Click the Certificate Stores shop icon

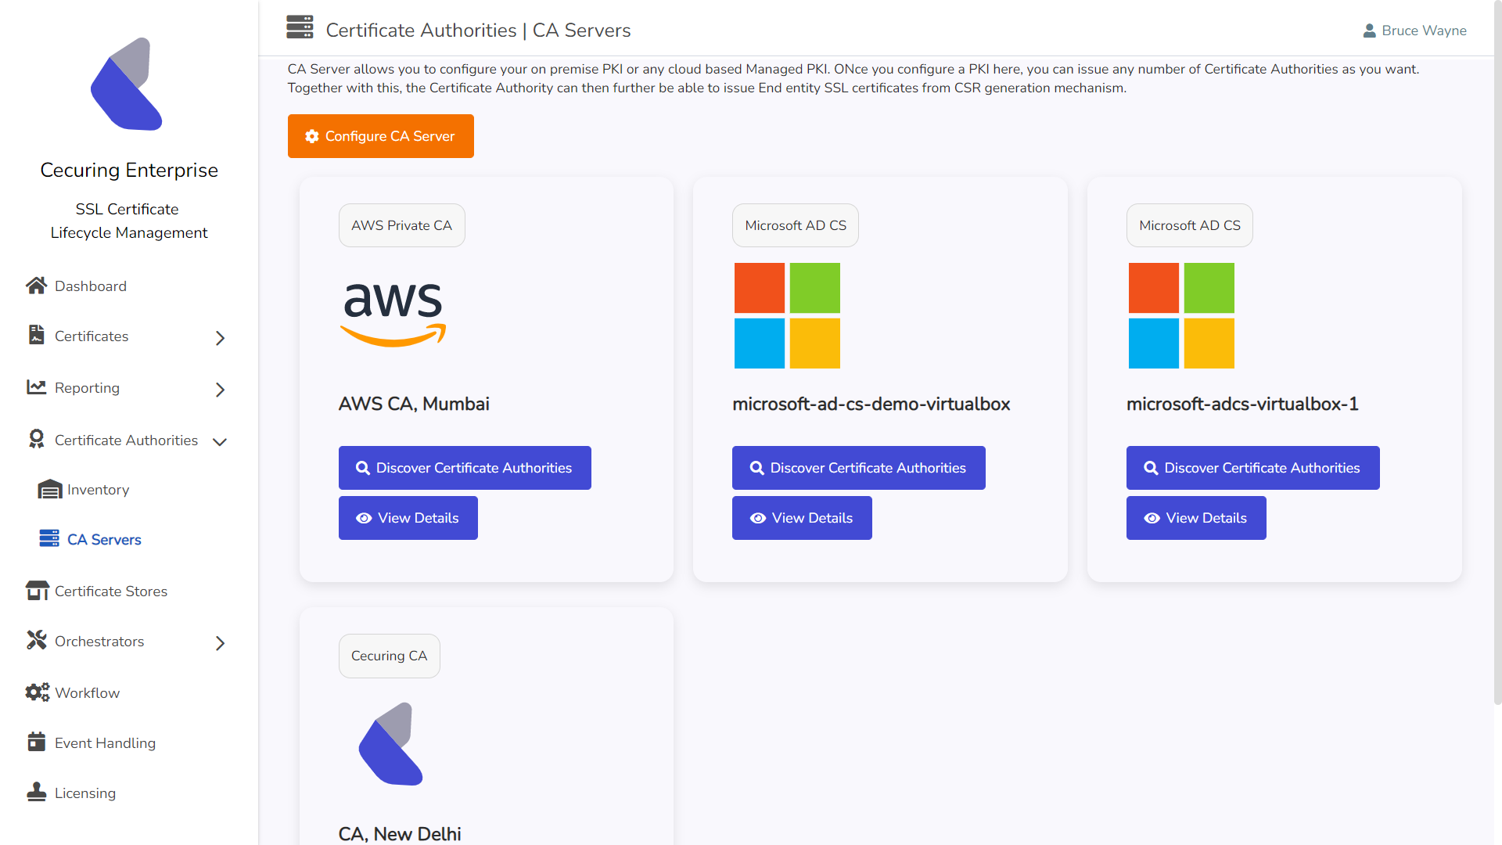point(37,591)
